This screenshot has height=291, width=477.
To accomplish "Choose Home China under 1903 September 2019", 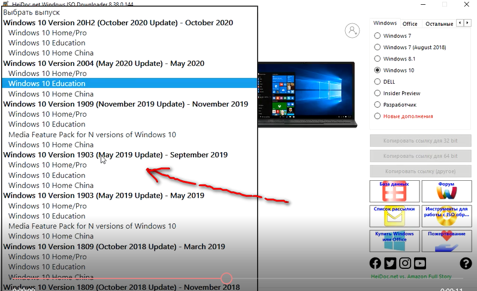I will pos(129,186).
